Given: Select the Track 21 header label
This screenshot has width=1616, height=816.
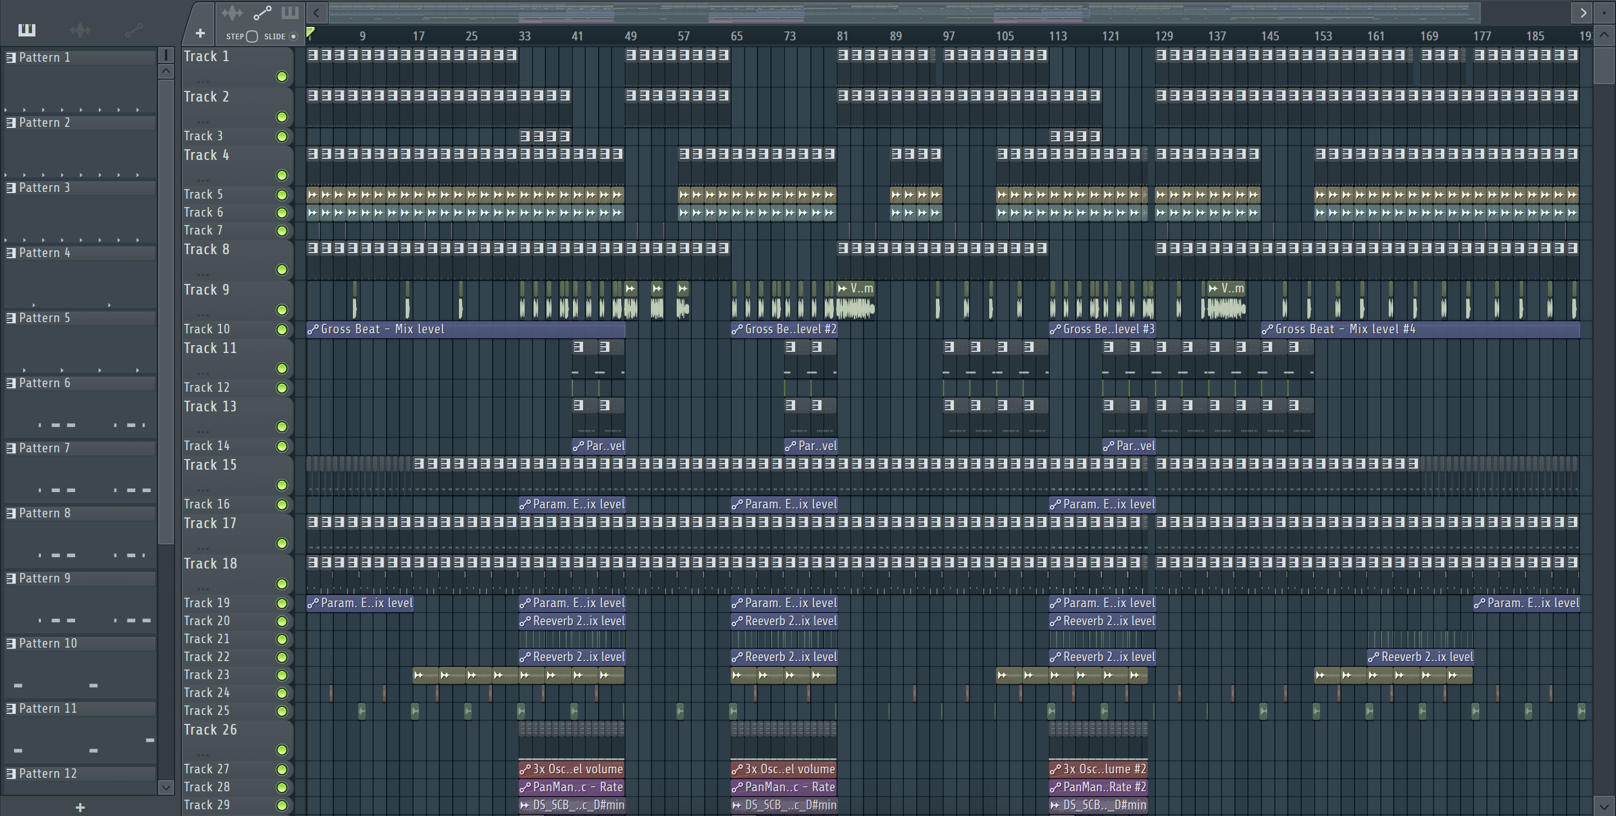Looking at the screenshot, I should (206, 639).
